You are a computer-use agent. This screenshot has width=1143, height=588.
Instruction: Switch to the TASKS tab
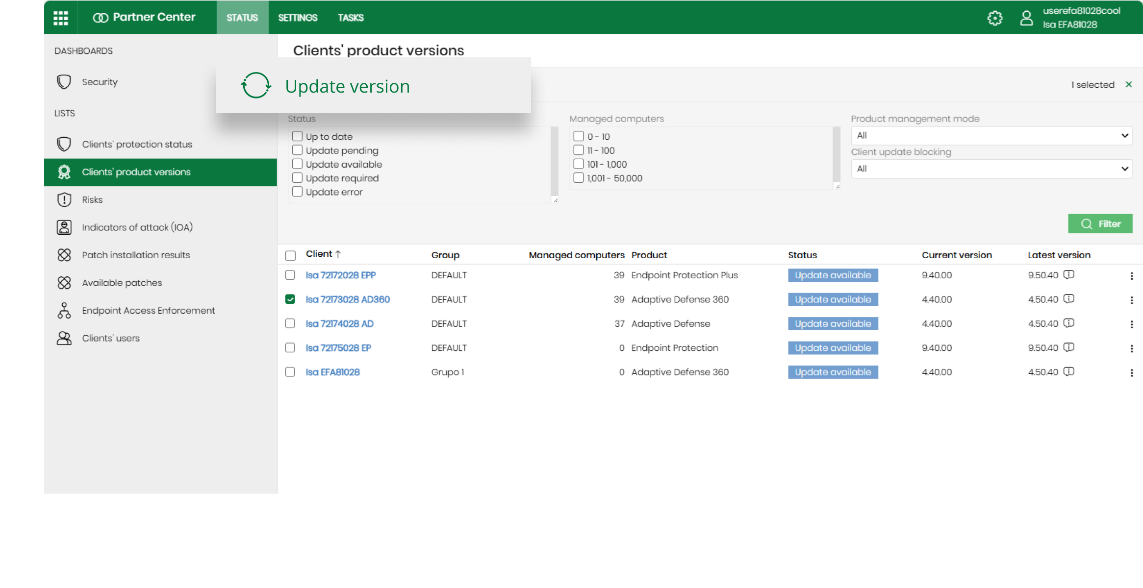pyautogui.click(x=351, y=18)
